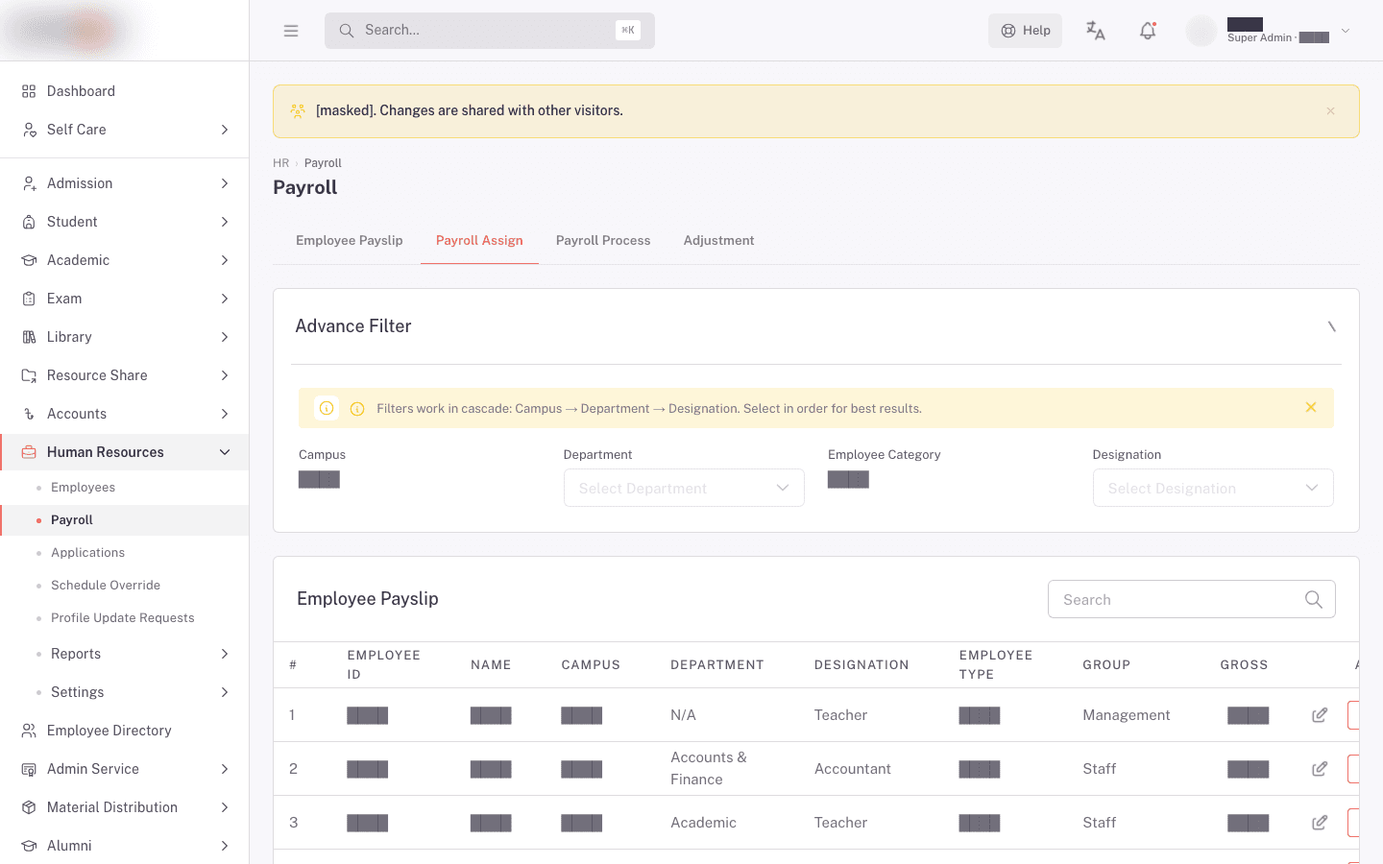Toggle the sidebar hamburger menu
Viewport: 1383px width, 864px height.
pos(291,31)
